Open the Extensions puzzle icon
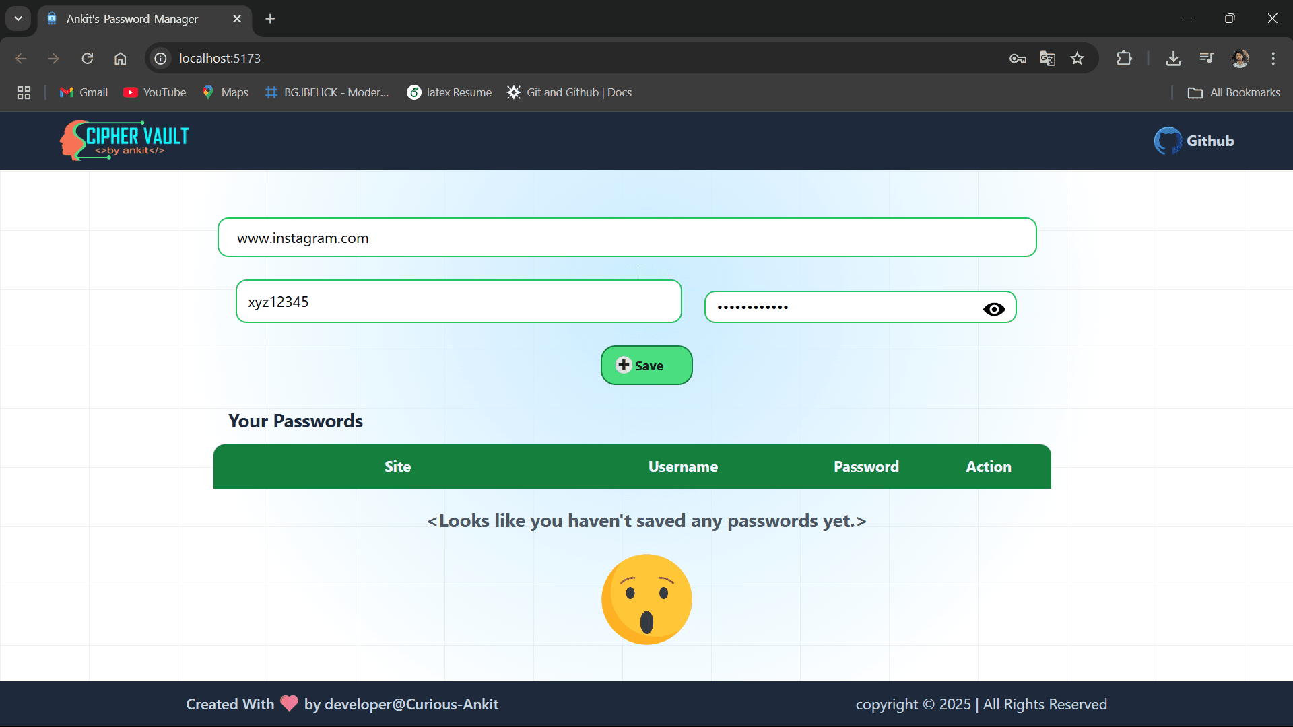1293x727 pixels. point(1124,59)
